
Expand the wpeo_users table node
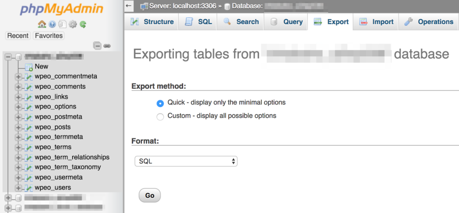coord(18,188)
